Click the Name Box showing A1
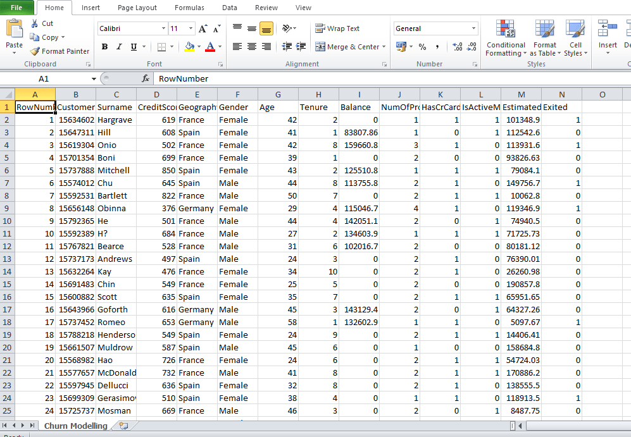Image resolution: width=631 pixels, height=437 pixels. click(44, 79)
